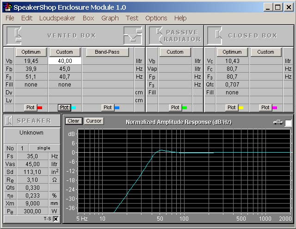Open the File menu
296x229 pixels.
10,18
